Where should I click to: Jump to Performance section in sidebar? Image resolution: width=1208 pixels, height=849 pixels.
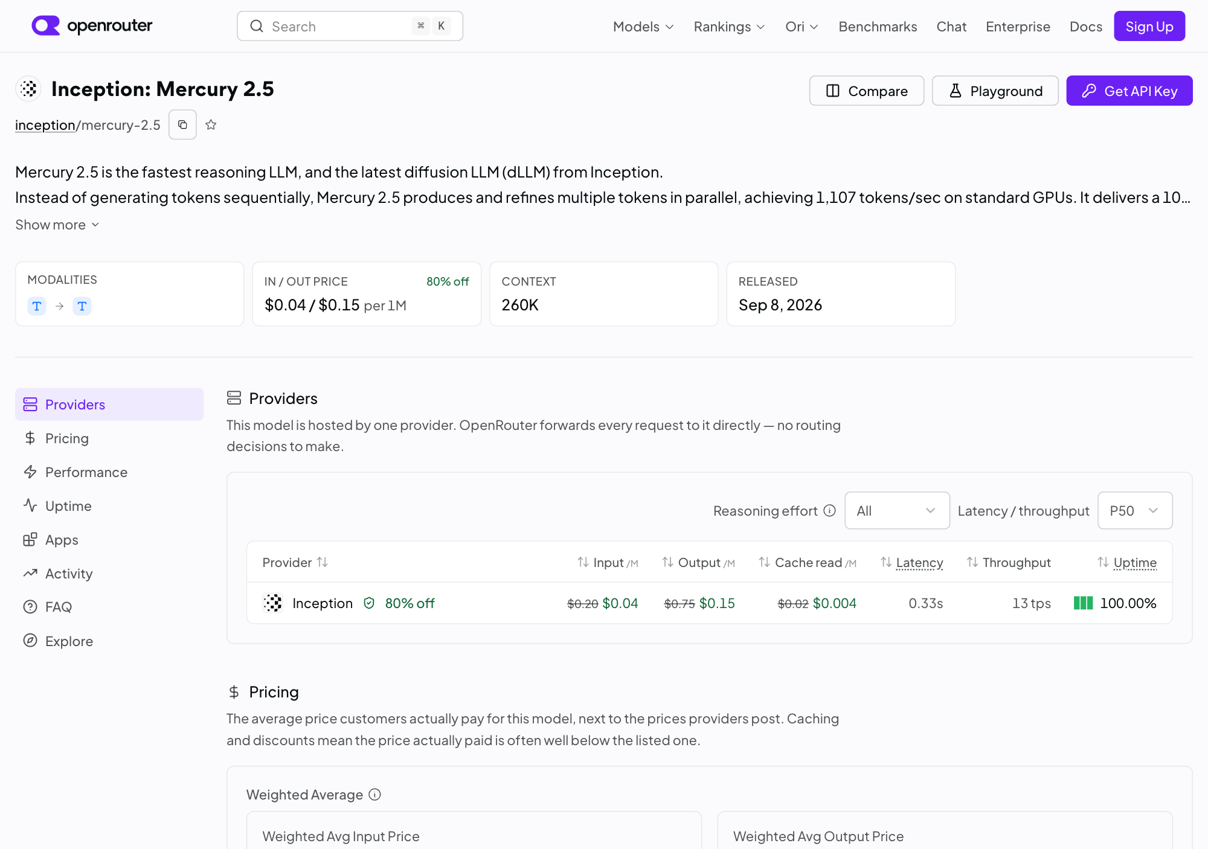(109, 472)
